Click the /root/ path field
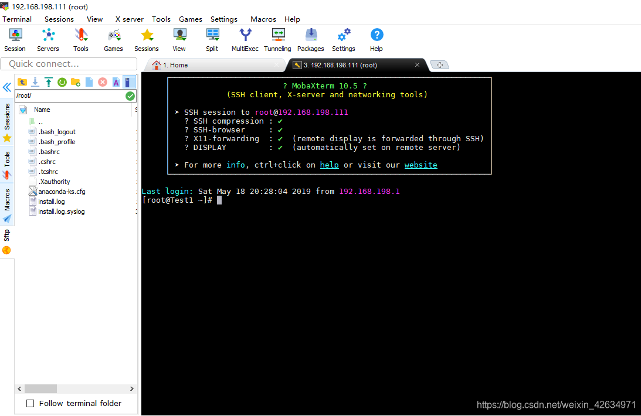This screenshot has height=416, width=641. (70, 96)
